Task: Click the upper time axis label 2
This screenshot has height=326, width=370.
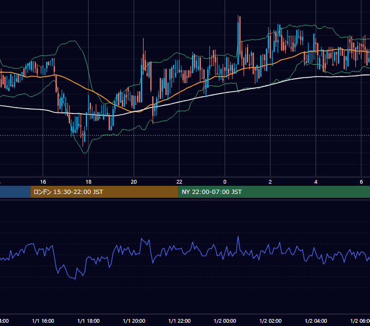Action: [x=270, y=182]
